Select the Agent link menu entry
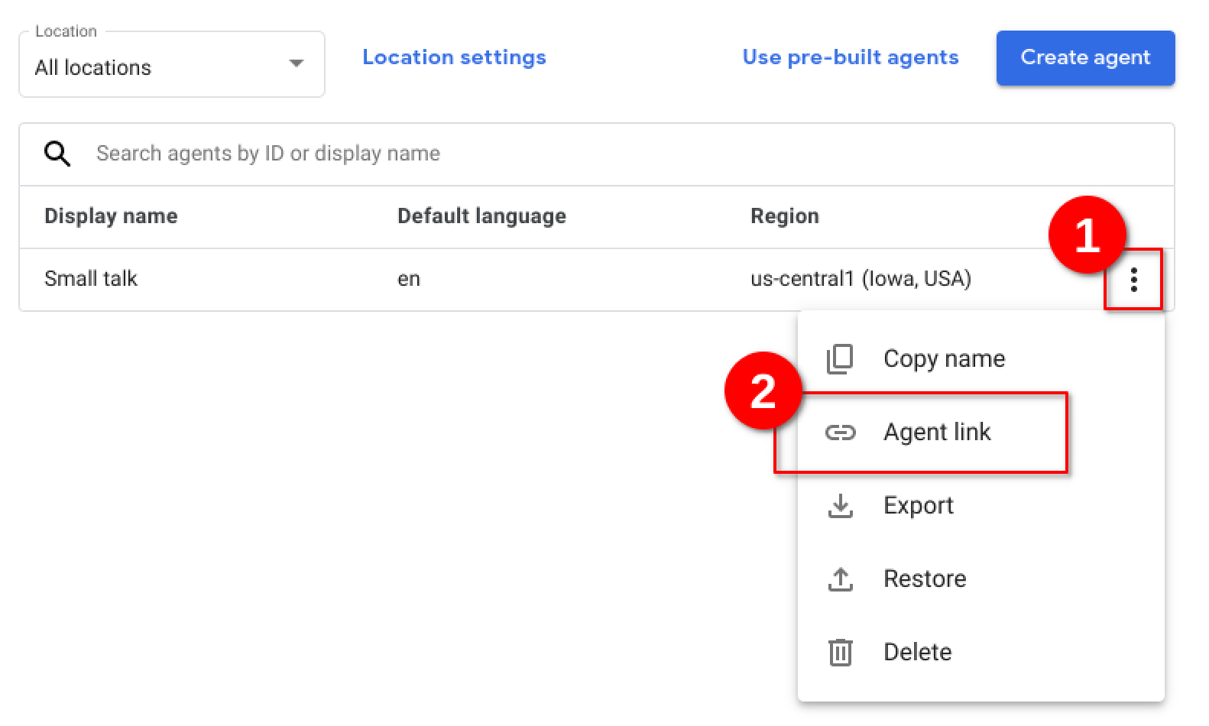 point(981,433)
